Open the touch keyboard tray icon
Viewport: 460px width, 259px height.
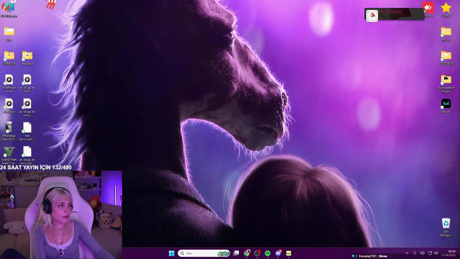[422, 253]
